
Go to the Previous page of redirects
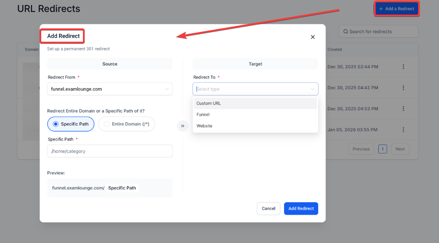(361, 149)
